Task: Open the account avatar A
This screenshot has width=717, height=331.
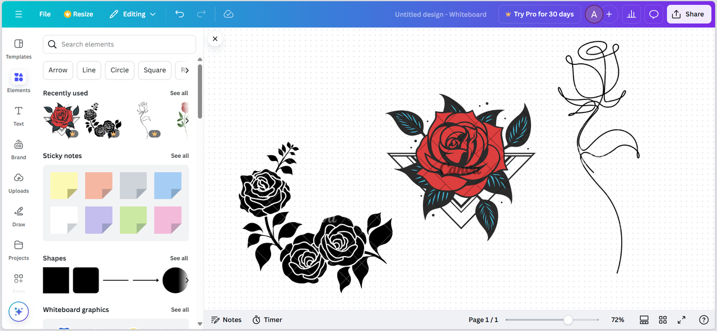Action: (594, 14)
